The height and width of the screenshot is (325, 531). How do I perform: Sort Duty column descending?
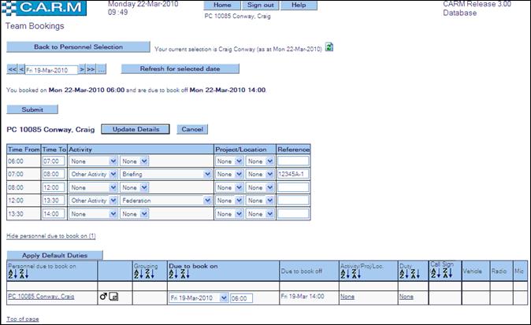tap(415, 274)
